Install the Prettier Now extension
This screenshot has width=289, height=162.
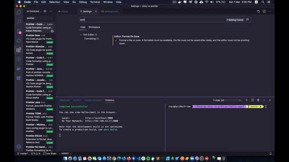pos(50,42)
